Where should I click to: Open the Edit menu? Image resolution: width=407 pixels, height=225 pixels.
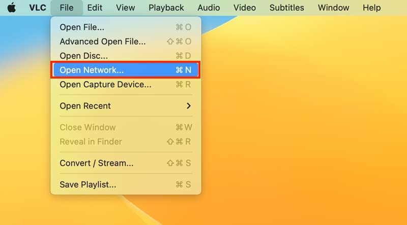pos(95,8)
